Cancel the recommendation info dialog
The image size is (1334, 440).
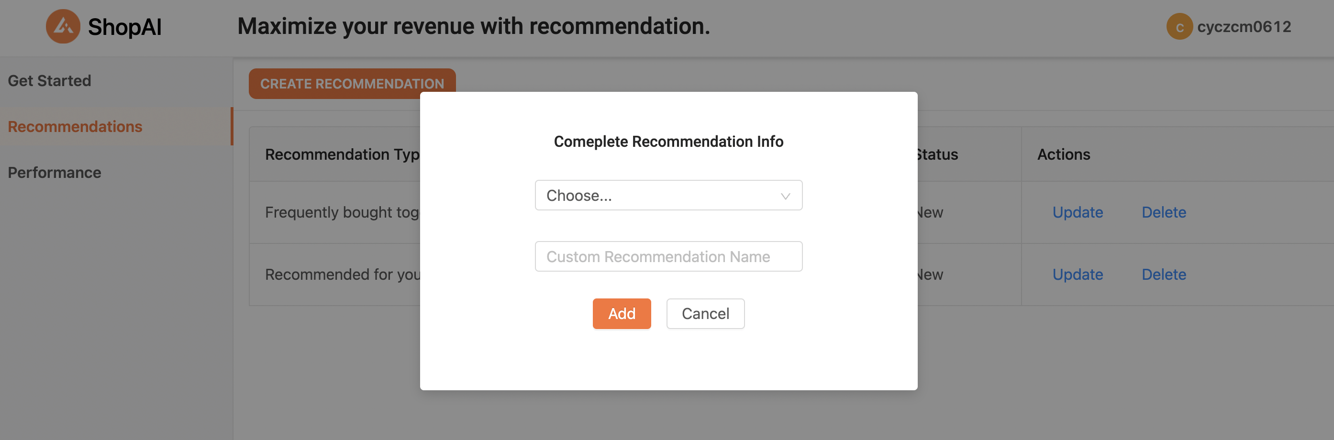pos(705,314)
